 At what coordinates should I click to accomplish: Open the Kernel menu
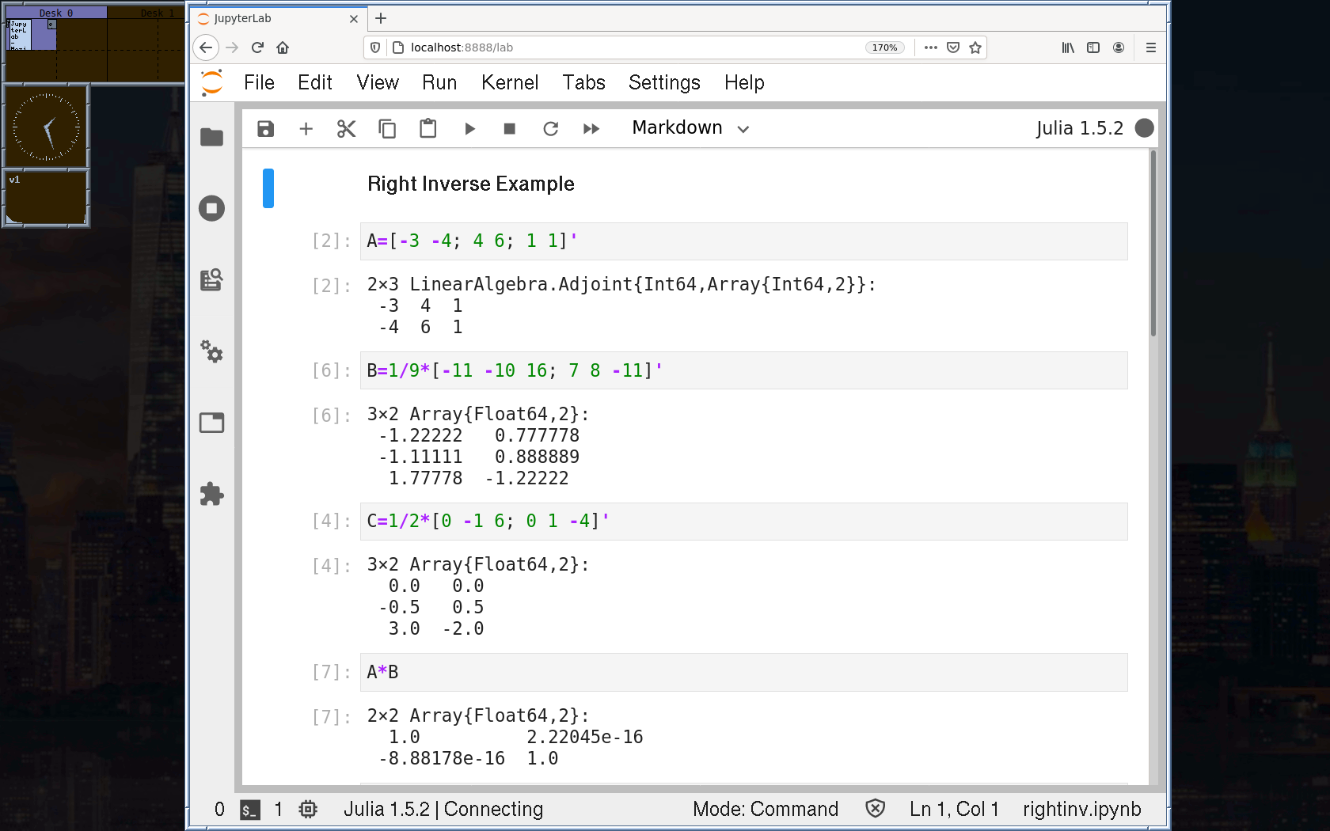tap(509, 83)
